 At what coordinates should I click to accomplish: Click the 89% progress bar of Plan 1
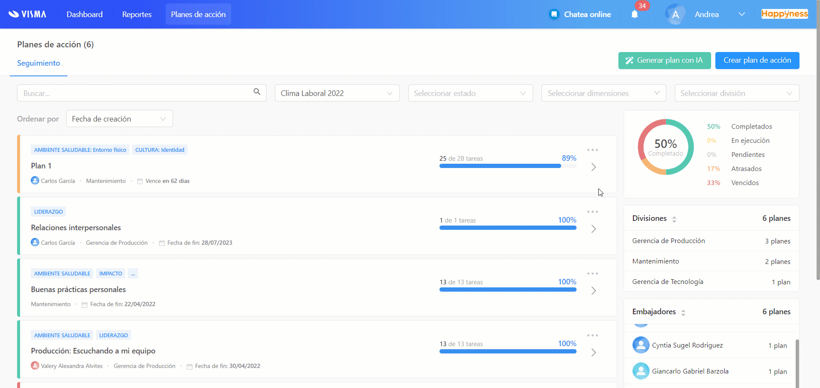(508, 166)
